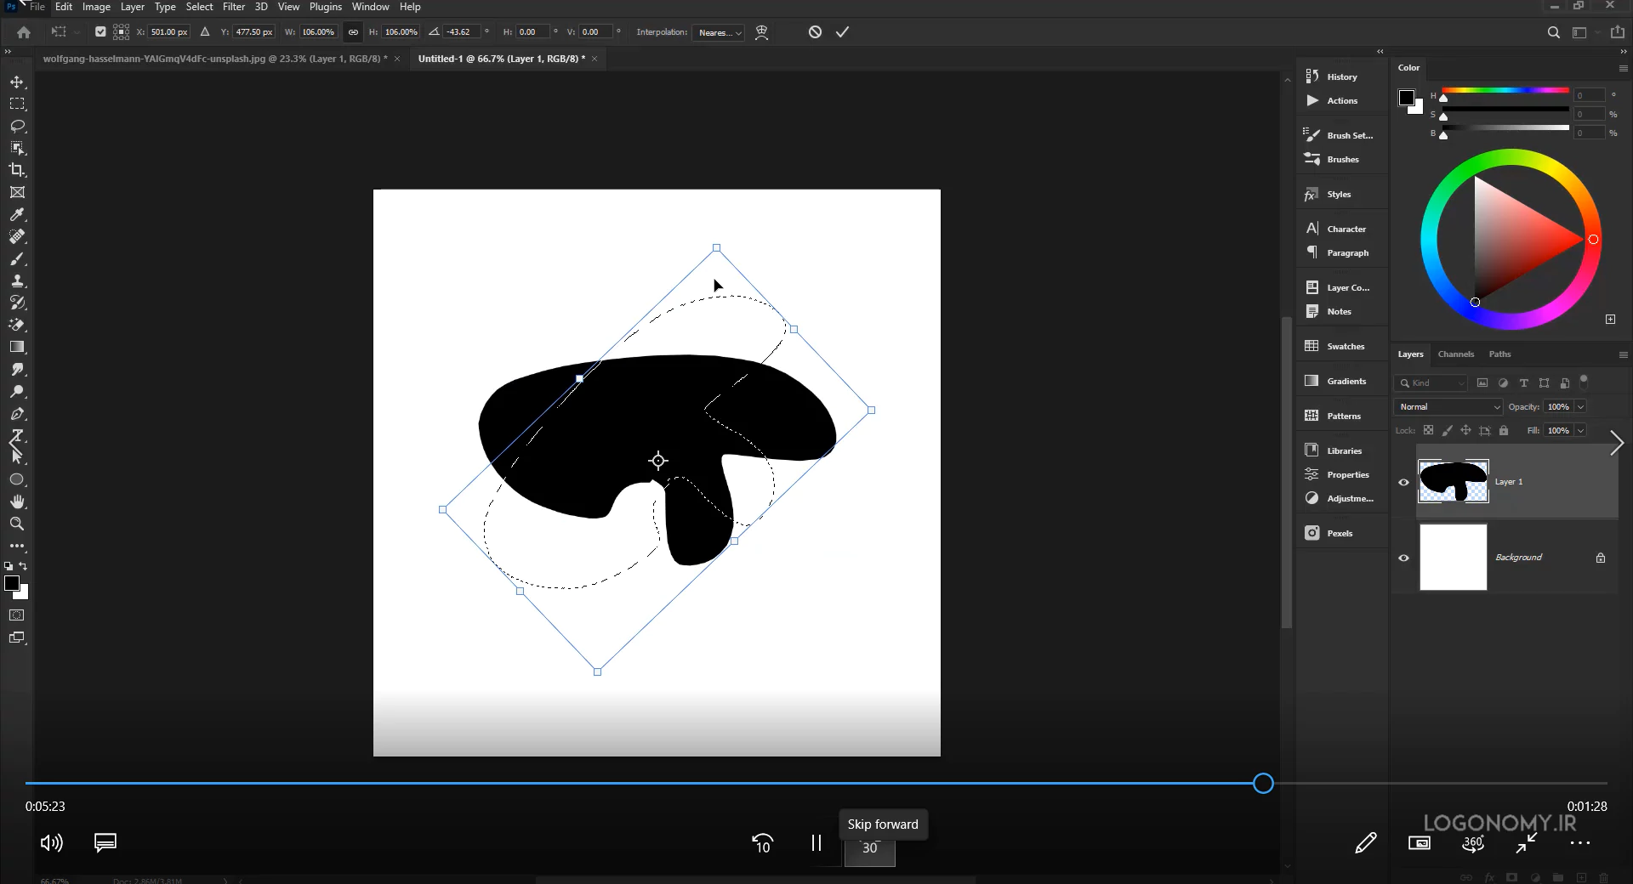Hide Layer 1 with the eye icon

pos(1404,482)
